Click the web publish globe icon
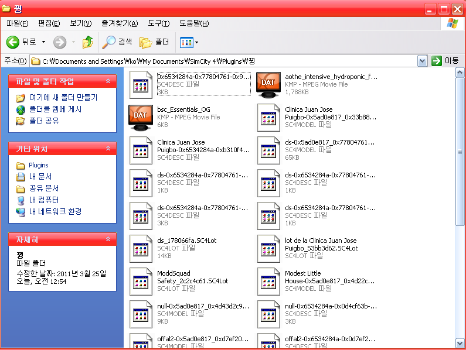466x350 pixels. point(21,110)
